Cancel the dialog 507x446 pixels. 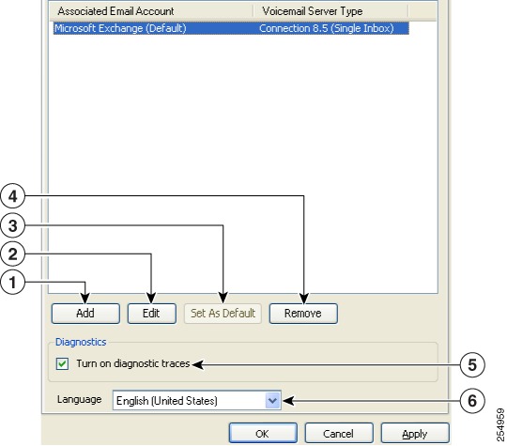[x=339, y=433]
